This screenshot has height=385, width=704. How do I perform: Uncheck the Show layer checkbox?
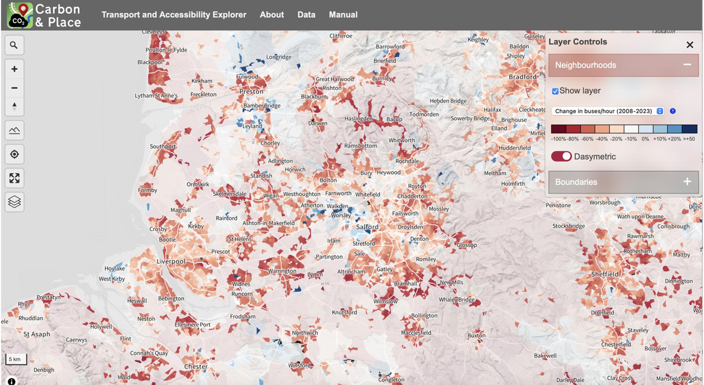pyautogui.click(x=555, y=91)
